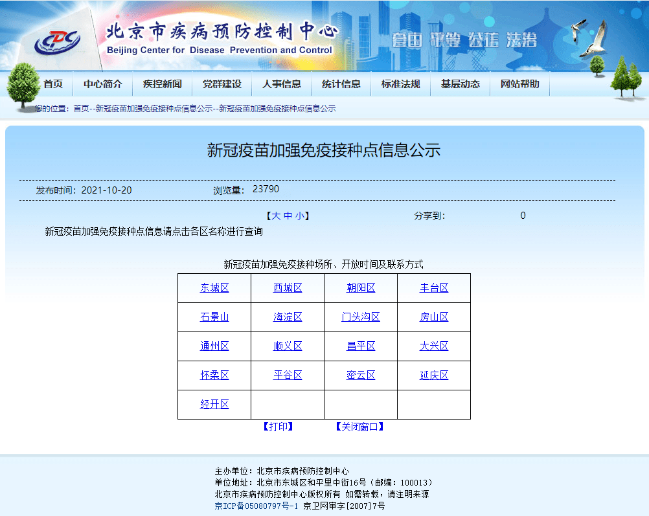The width and height of the screenshot is (649, 516).
Task: Select the 党群建设 navigation item
Action: pyautogui.click(x=222, y=84)
